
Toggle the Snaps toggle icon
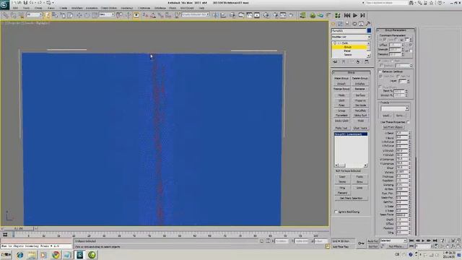(x=145, y=15)
